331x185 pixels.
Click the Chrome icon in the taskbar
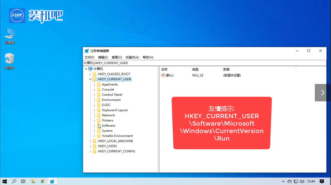click(43, 181)
